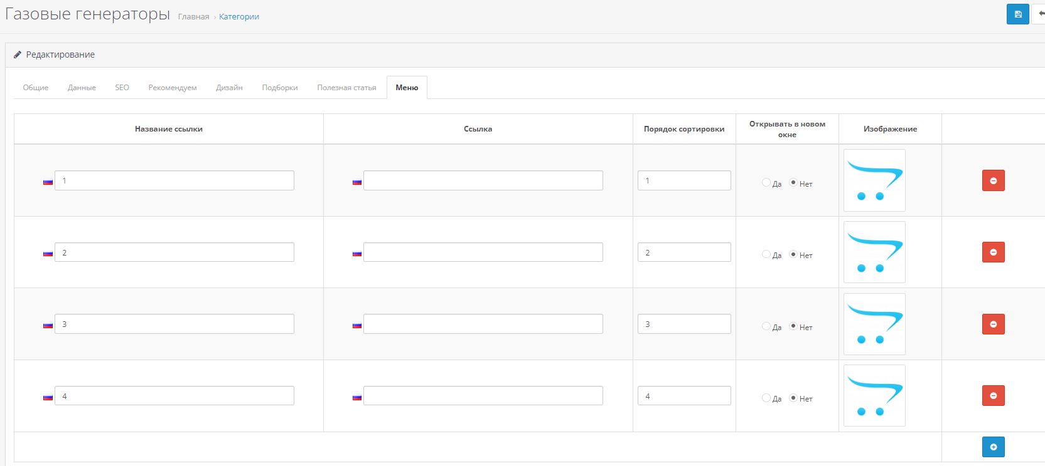The image size is (1045, 466).
Task: Open the image picker for row 1
Action: point(874,180)
